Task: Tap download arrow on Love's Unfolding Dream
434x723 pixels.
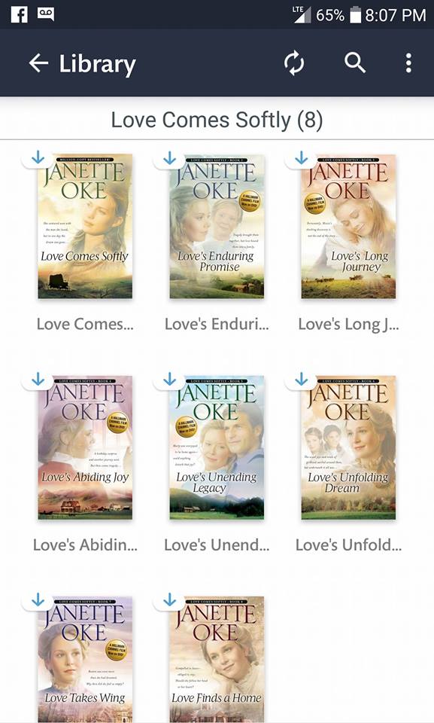Action: click(302, 379)
